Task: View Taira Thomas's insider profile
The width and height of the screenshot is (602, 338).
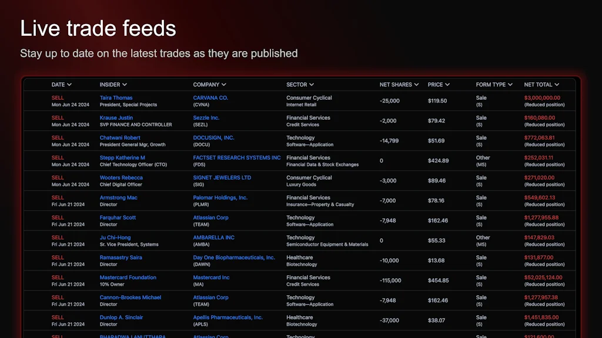Action: pos(117,97)
